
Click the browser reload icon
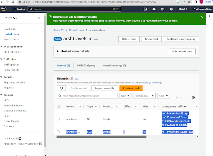click(13, 2)
